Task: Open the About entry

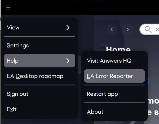Action: [x=114, y=112]
